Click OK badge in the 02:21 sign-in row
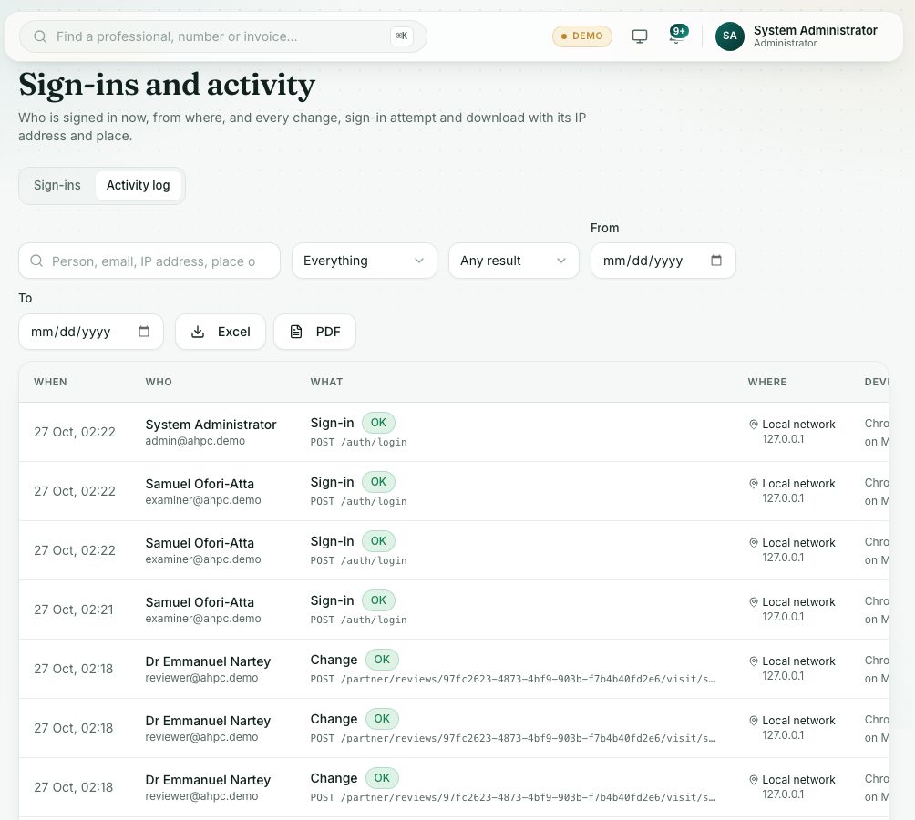Screen dimensions: 915x820 point(378,600)
